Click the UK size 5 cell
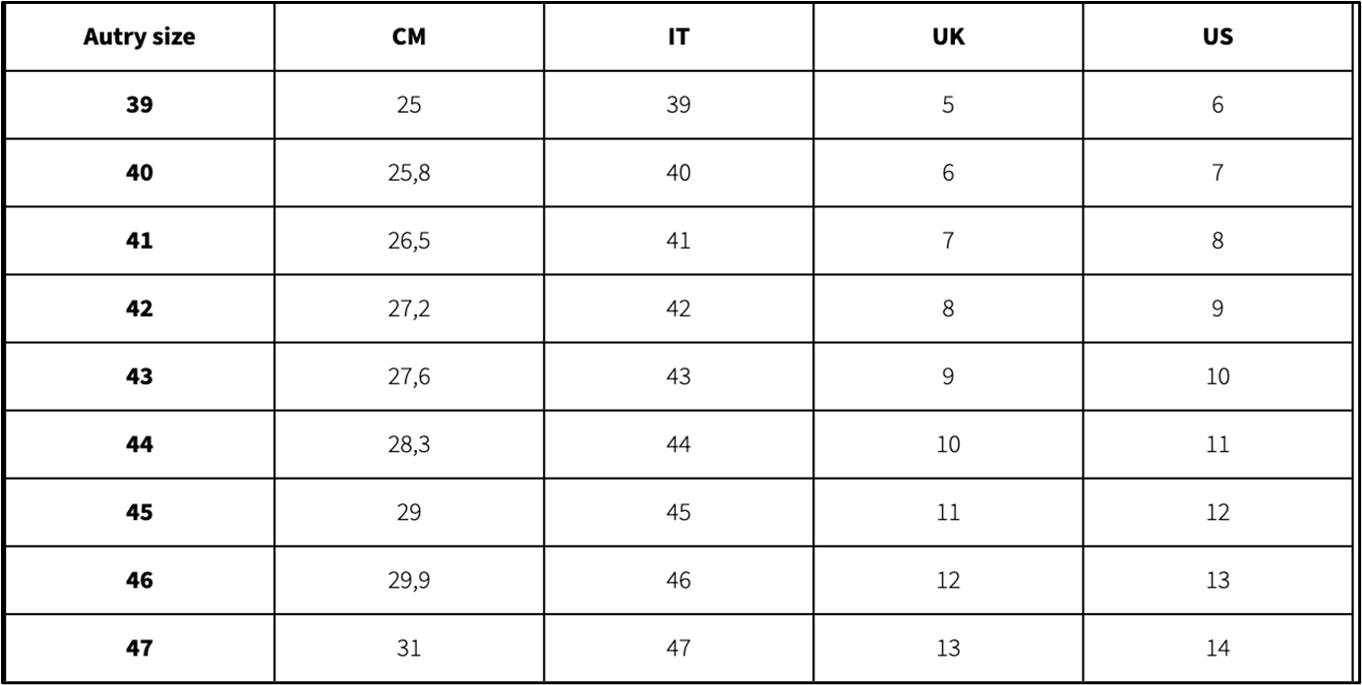This screenshot has width=1362, height=685. pyautogui.click(x=948, y=106)
